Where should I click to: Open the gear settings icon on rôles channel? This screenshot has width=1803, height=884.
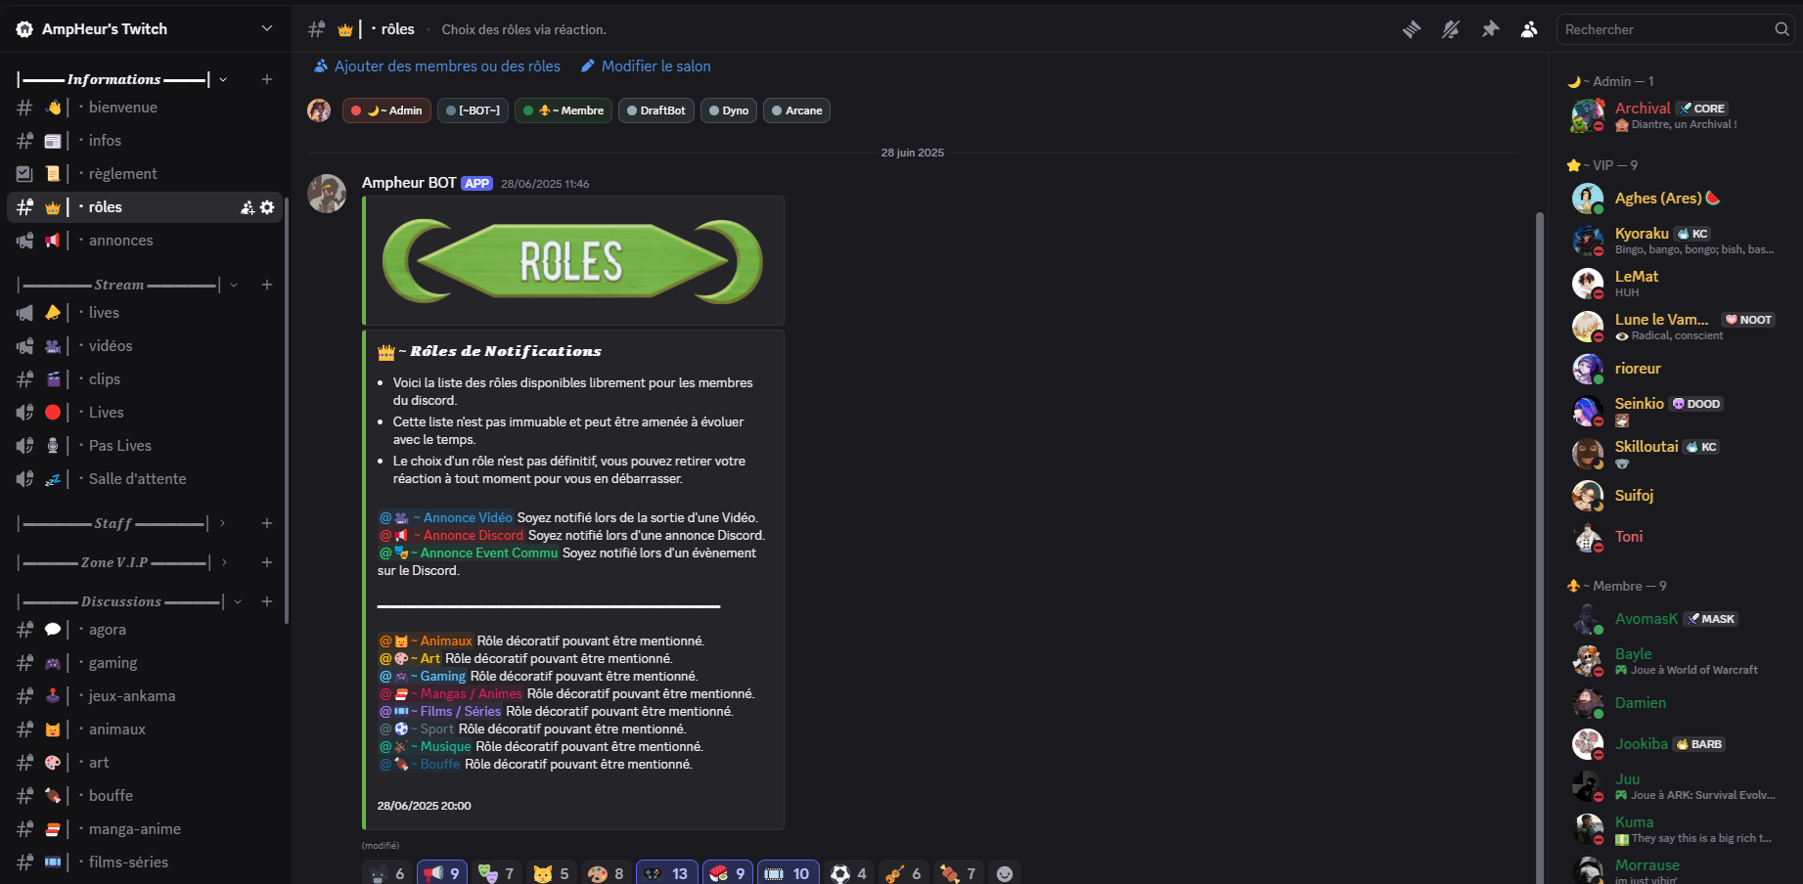(x=267, y=207)
